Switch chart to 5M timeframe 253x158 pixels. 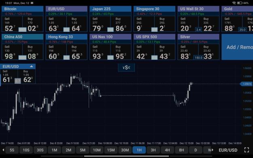click(x=83, y=150)
